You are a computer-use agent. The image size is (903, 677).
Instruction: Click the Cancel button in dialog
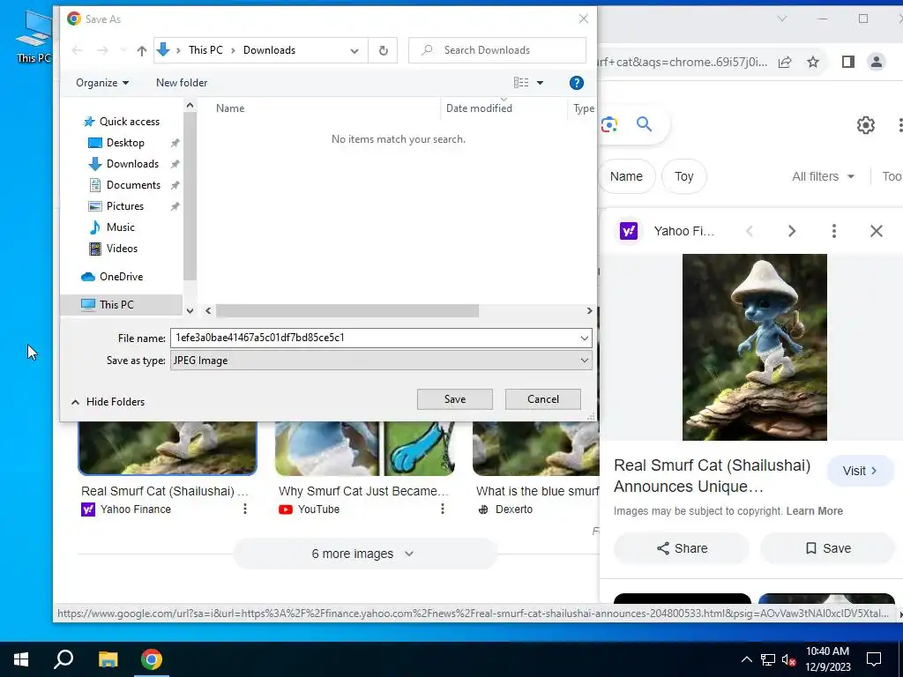tap(542, 399)
